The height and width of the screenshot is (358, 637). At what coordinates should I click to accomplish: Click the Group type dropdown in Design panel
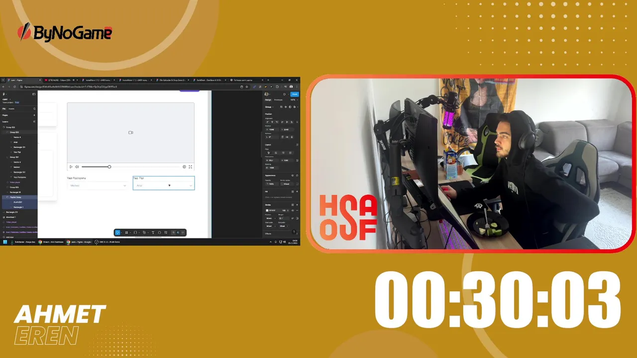(268, 107)
